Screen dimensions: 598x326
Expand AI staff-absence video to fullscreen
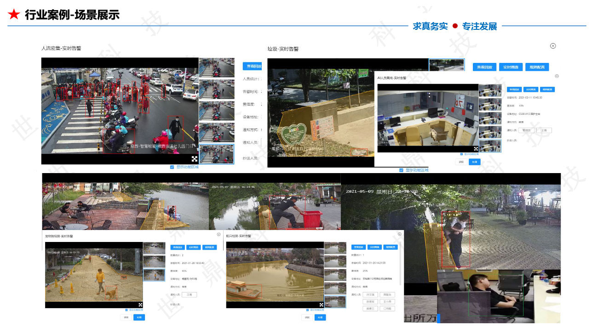[475, 148]
